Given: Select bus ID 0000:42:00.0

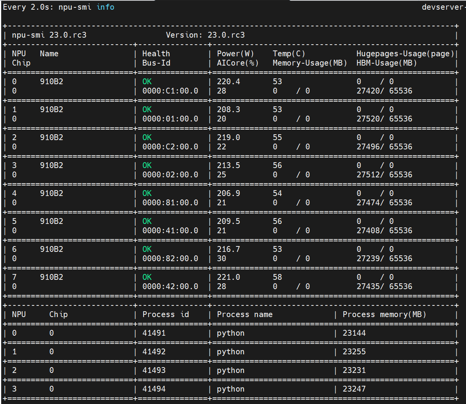Looking at the screenshot, I should point(170,286).
